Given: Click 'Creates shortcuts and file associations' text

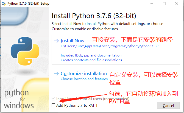Looking at the screenshot, I should point(91,60).
